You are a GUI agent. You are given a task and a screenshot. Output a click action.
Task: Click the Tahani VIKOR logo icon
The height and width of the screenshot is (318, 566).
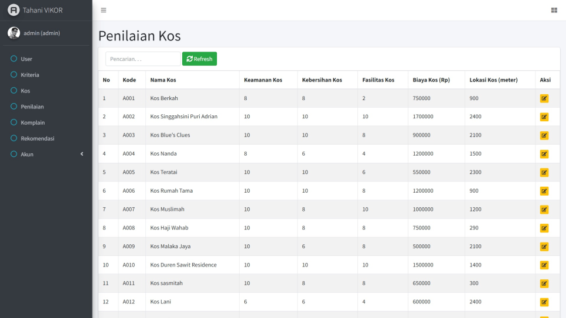(x=13, y=10)
